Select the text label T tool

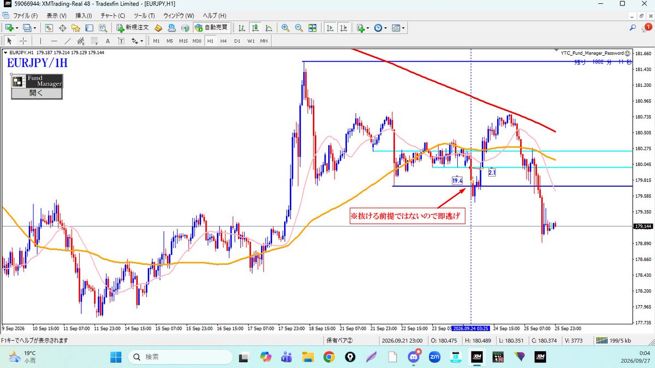click(121, 41)
